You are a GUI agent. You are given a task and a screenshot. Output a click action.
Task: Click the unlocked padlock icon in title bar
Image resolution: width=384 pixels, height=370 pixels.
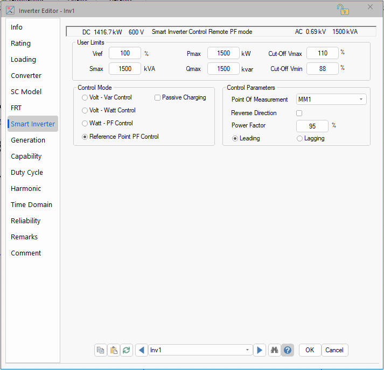(x=342, y=9)
